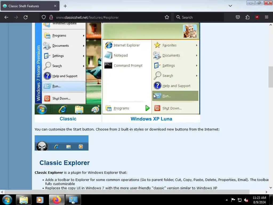The height and width of the screenshot is (205, 273).
Task: Expand the Documents arrow in Classic menu
Action: (83, 46)
